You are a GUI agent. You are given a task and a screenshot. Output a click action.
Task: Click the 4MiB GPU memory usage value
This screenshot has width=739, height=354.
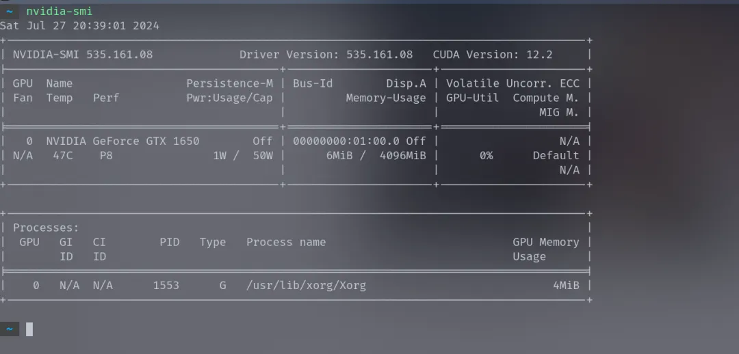[566, 285]
